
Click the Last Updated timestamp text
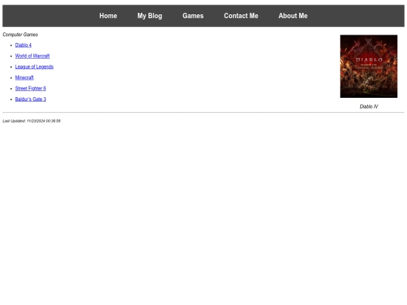[x=32, y=120]
